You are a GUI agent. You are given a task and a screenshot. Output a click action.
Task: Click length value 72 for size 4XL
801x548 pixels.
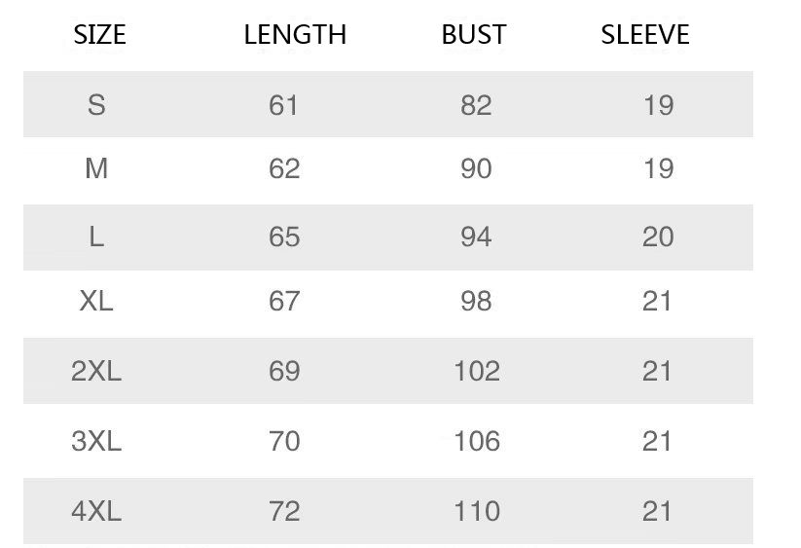coord(284,511)
